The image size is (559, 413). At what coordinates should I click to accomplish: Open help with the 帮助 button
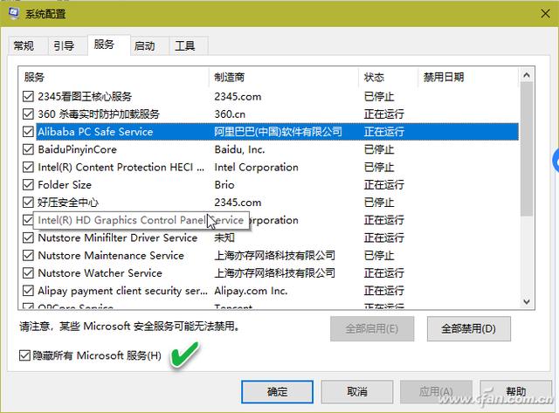click(x=515, y=392)
